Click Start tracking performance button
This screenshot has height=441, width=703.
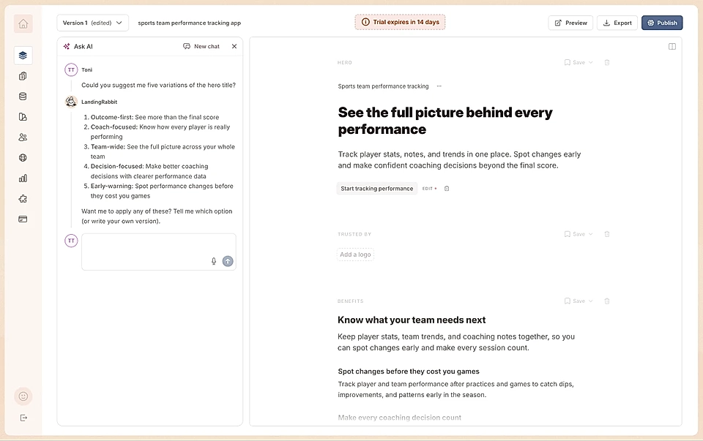pos(376,189)
